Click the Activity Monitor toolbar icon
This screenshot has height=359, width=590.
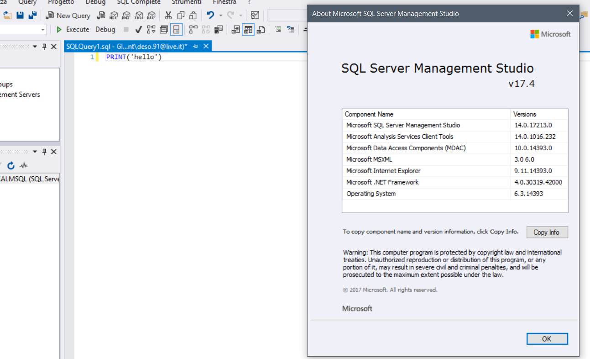click(x=255, y=15)
